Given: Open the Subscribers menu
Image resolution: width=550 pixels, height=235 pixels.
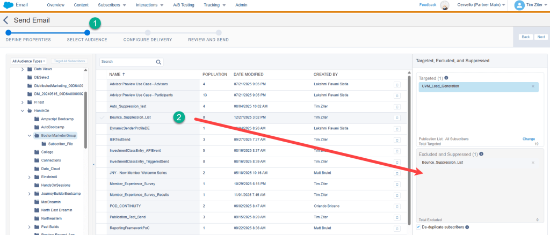Looking at the screenshot, I should (x=112, y=5).
